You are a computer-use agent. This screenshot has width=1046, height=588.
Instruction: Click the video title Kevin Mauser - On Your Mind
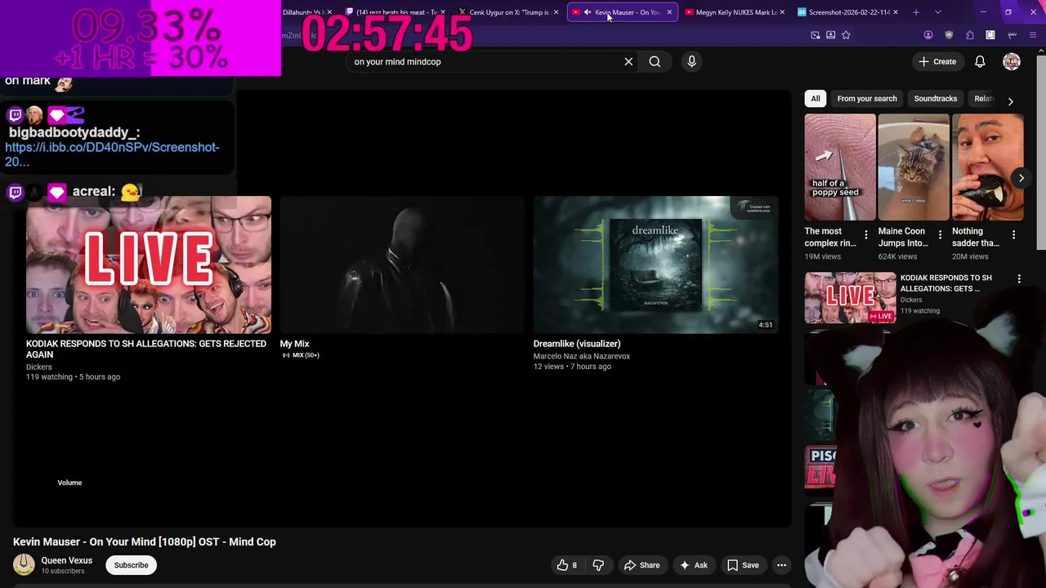tap(145, 541)
